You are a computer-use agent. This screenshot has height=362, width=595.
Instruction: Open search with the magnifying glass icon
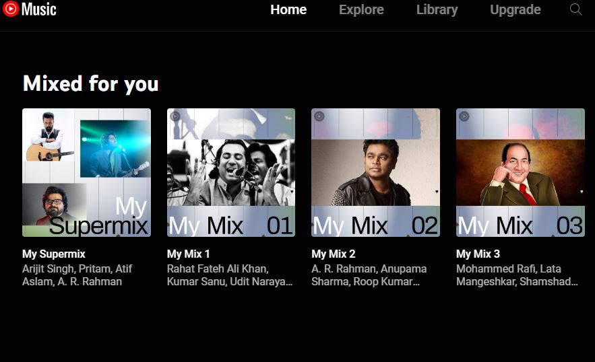pos(575,9)
